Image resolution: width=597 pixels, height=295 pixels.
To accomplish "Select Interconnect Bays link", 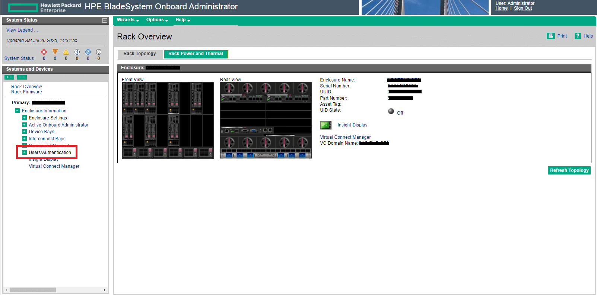I will [47, 139].
